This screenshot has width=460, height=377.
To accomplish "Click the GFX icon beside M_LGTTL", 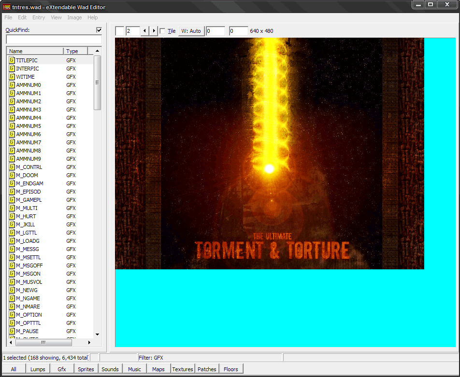I will [x=12, y=233].
